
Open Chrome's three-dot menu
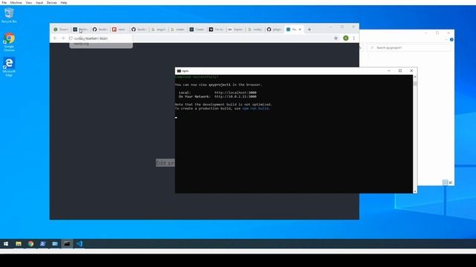pos(354,38)
